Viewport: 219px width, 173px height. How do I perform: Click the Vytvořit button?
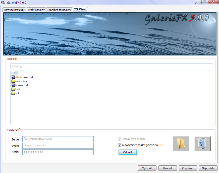(147, 168)
